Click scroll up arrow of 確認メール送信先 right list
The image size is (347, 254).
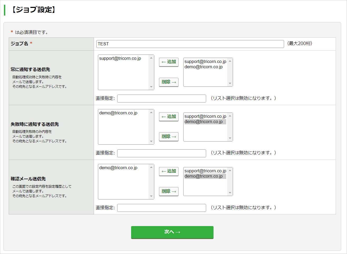[x=230, y=170]
